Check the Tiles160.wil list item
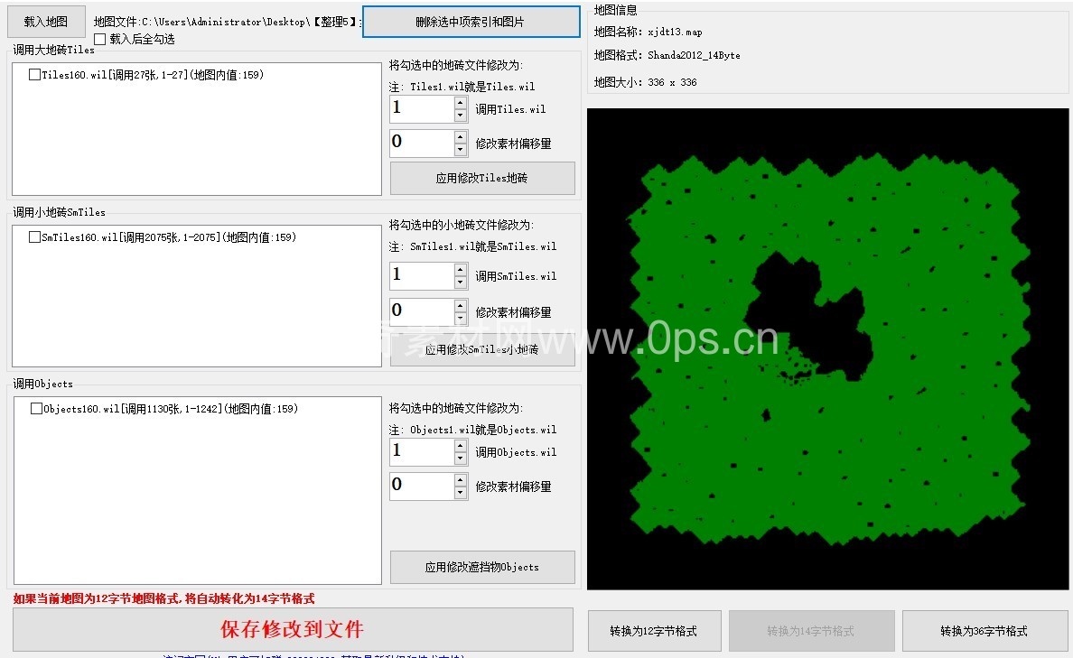The height and width of the screenshot is (658, 1073). (34, 76)
